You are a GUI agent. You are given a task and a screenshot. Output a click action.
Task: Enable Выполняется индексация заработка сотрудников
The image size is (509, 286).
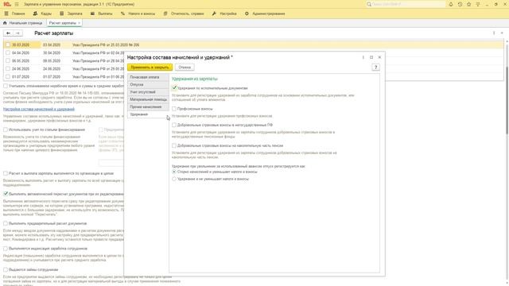pos(6,249)
